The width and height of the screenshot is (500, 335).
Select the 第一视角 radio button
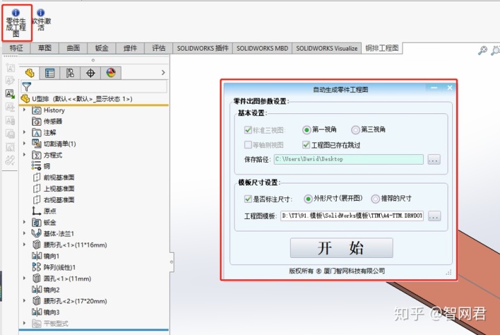tap(306, 130)
